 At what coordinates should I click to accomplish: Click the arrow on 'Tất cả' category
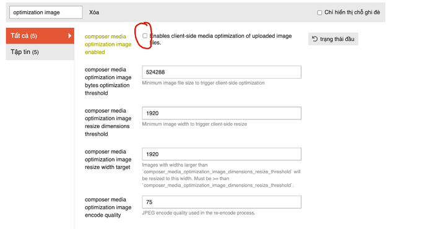(x=70, y=36)
